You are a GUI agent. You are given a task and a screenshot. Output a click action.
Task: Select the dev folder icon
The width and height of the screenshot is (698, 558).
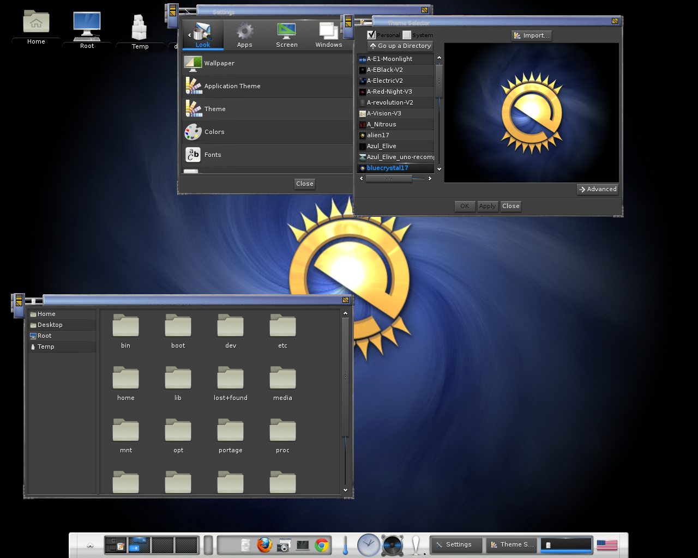click(x=230, y=325)
